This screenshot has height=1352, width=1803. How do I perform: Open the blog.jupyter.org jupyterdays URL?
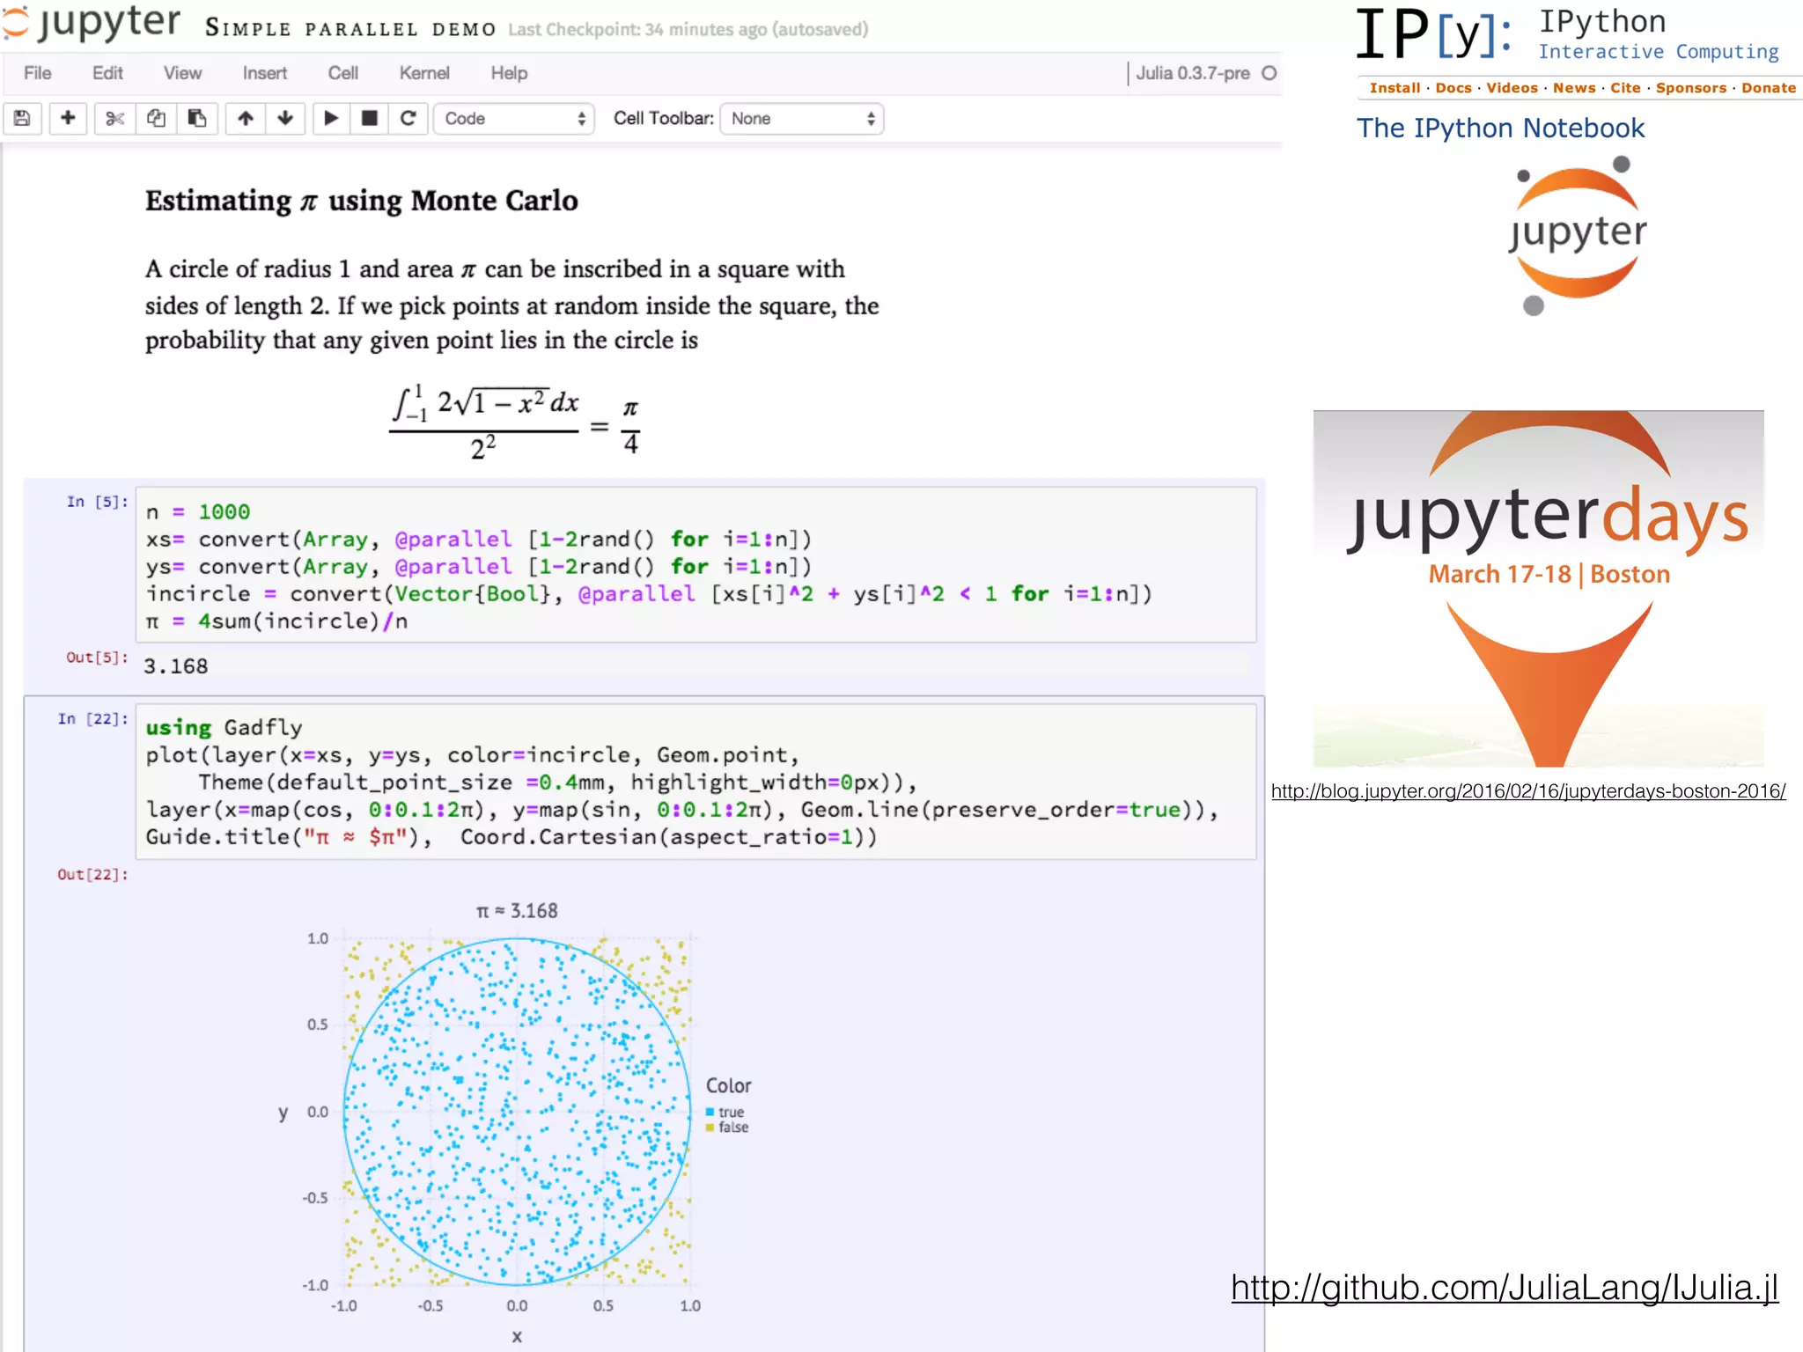[x=1528, y=791]
